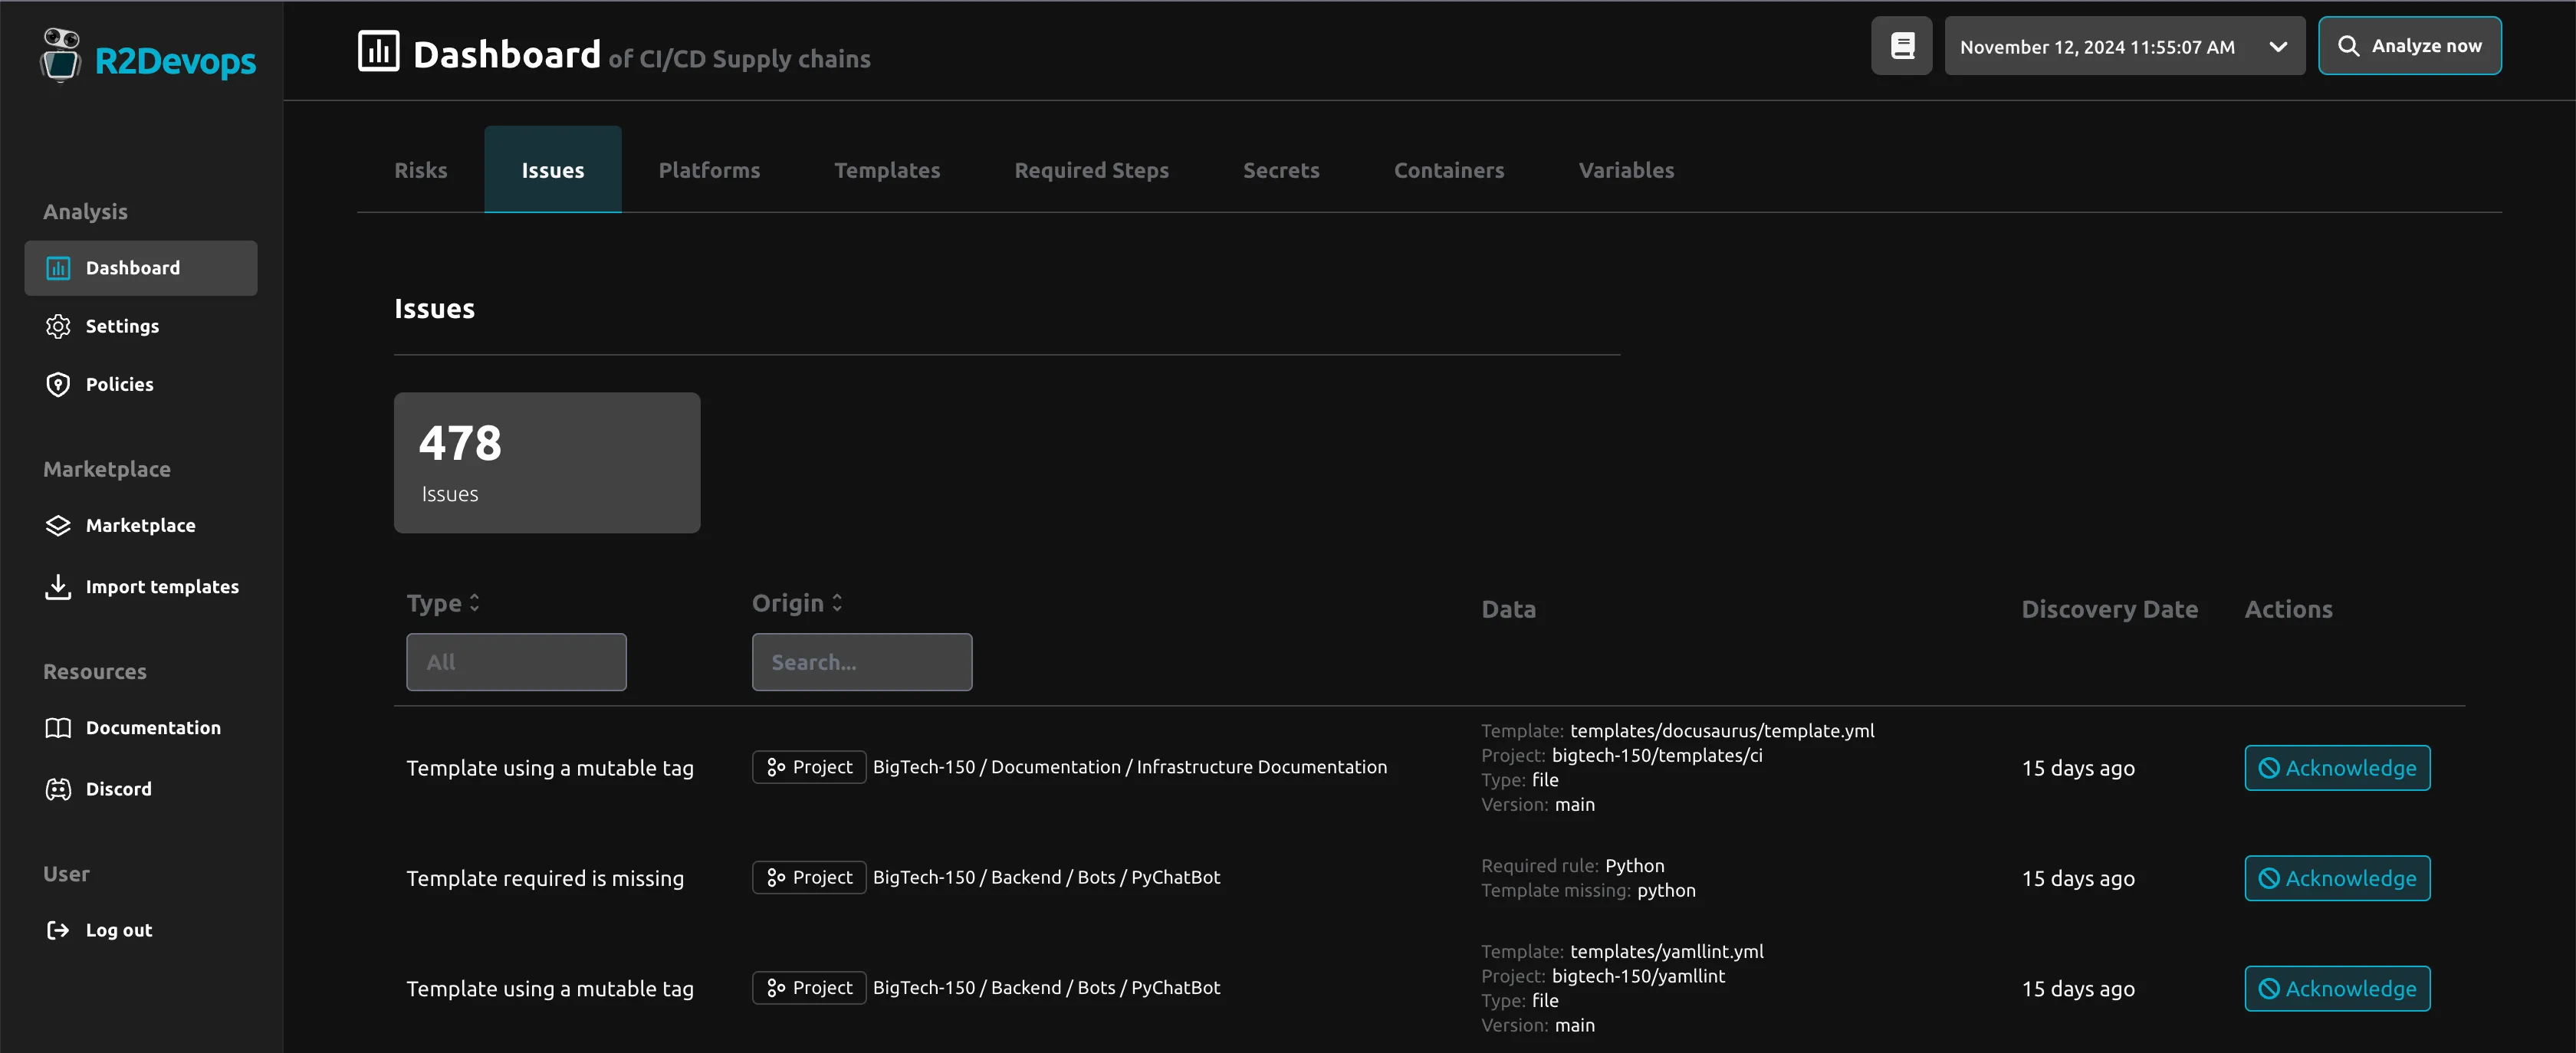Click the 478 Issues summary card
Screen dimensions: 2576x1053
tap(547, 462)
